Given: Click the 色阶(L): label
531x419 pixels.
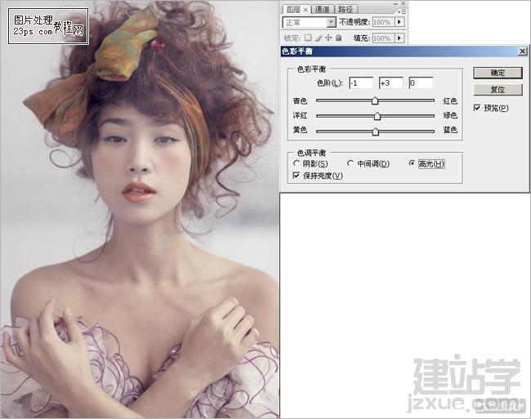Looking at the screenshot, I should [330, 83].
